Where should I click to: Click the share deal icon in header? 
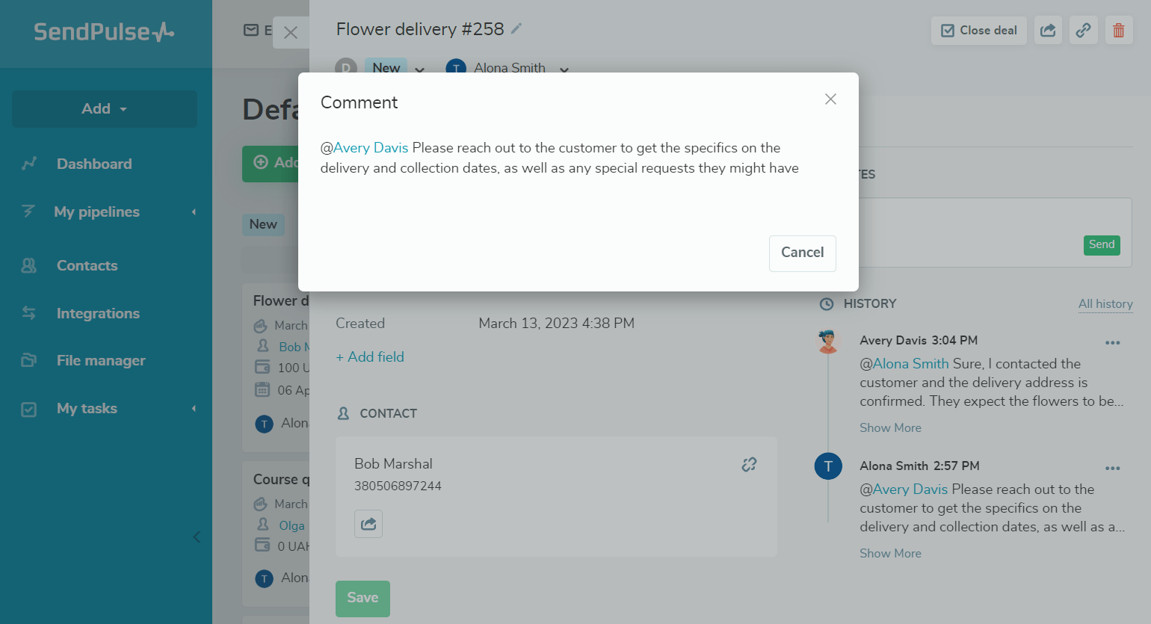(1048, 31)
